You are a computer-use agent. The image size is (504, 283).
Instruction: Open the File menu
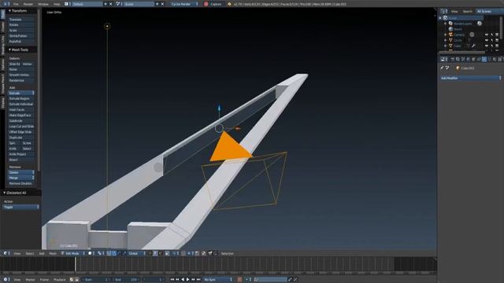click(16, 4)
